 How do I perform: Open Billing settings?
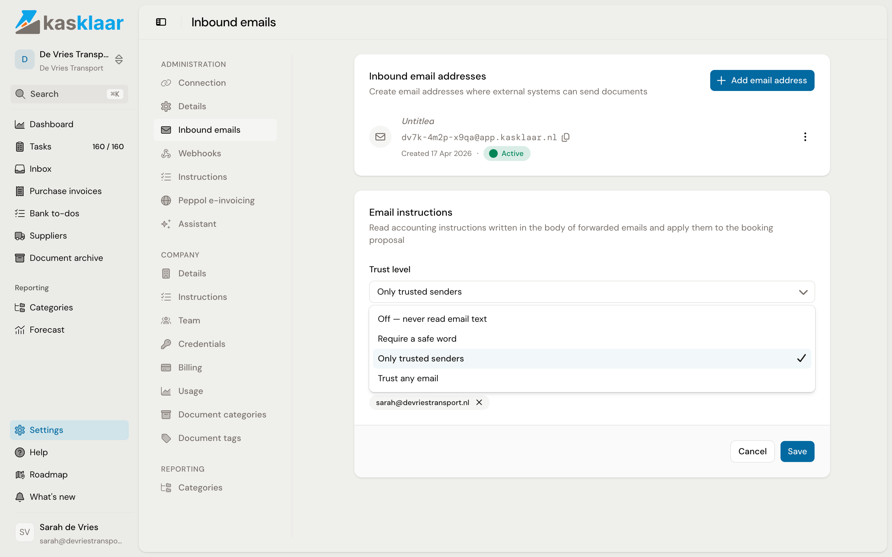click(215, 367)
